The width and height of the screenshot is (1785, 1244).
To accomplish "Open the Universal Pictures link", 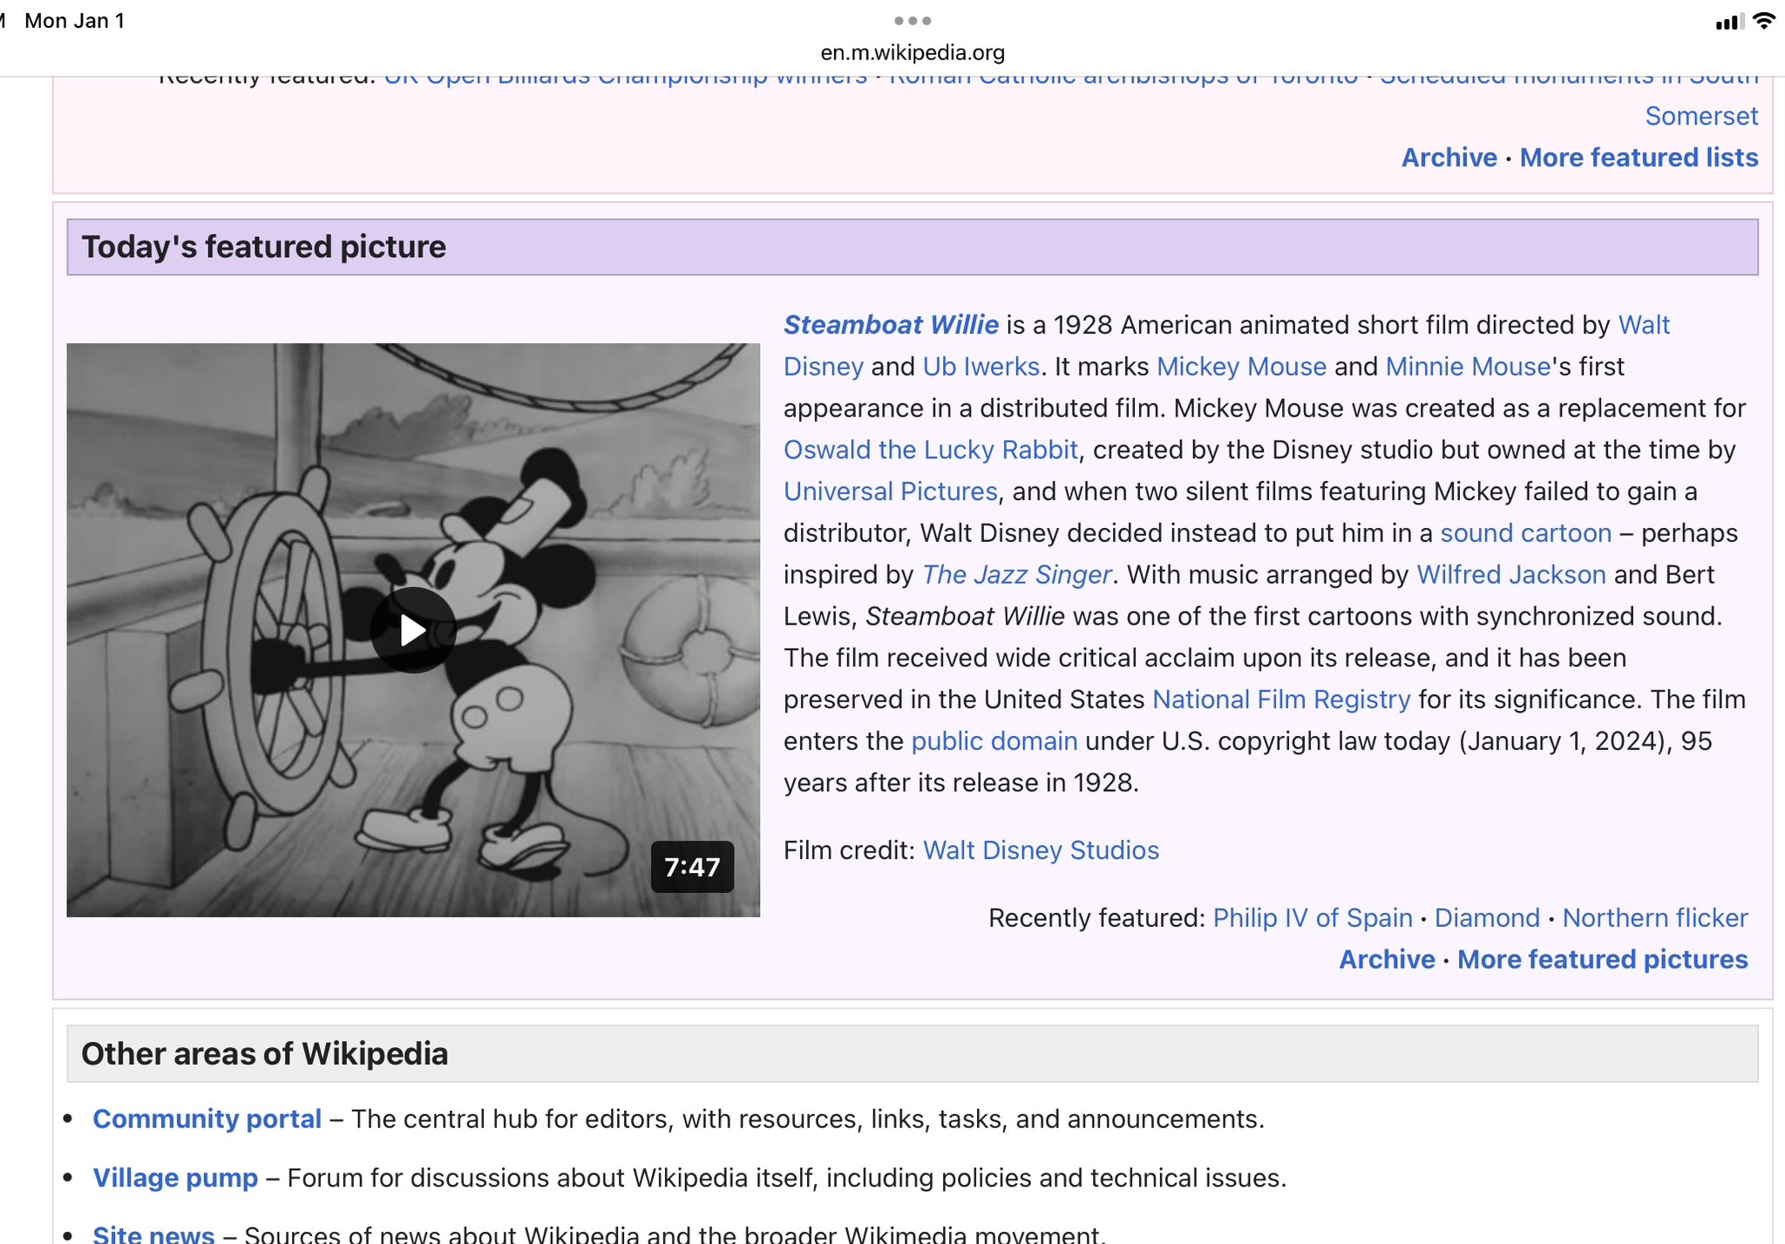I will [891, 491].
